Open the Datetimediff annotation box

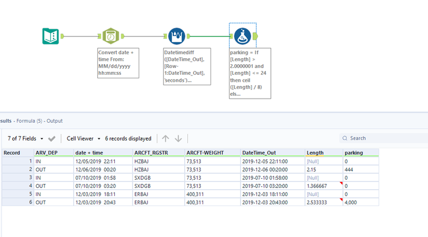(x=187, y=67)
